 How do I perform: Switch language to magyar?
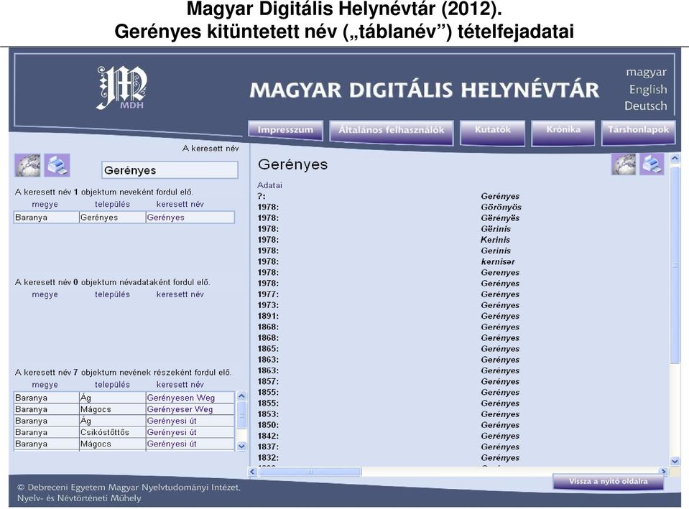tap(646, 72)
